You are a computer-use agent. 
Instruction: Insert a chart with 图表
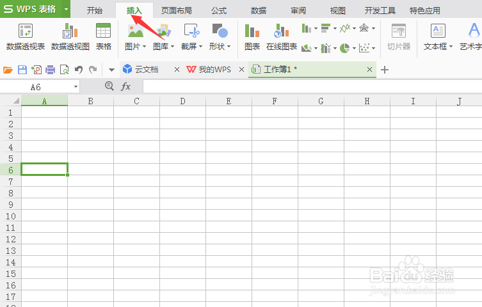[252, 37]
